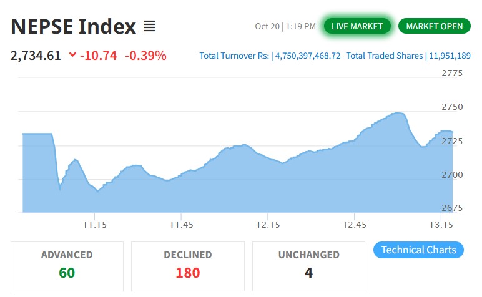Click the chart peak near 12:58

[397, 114]
